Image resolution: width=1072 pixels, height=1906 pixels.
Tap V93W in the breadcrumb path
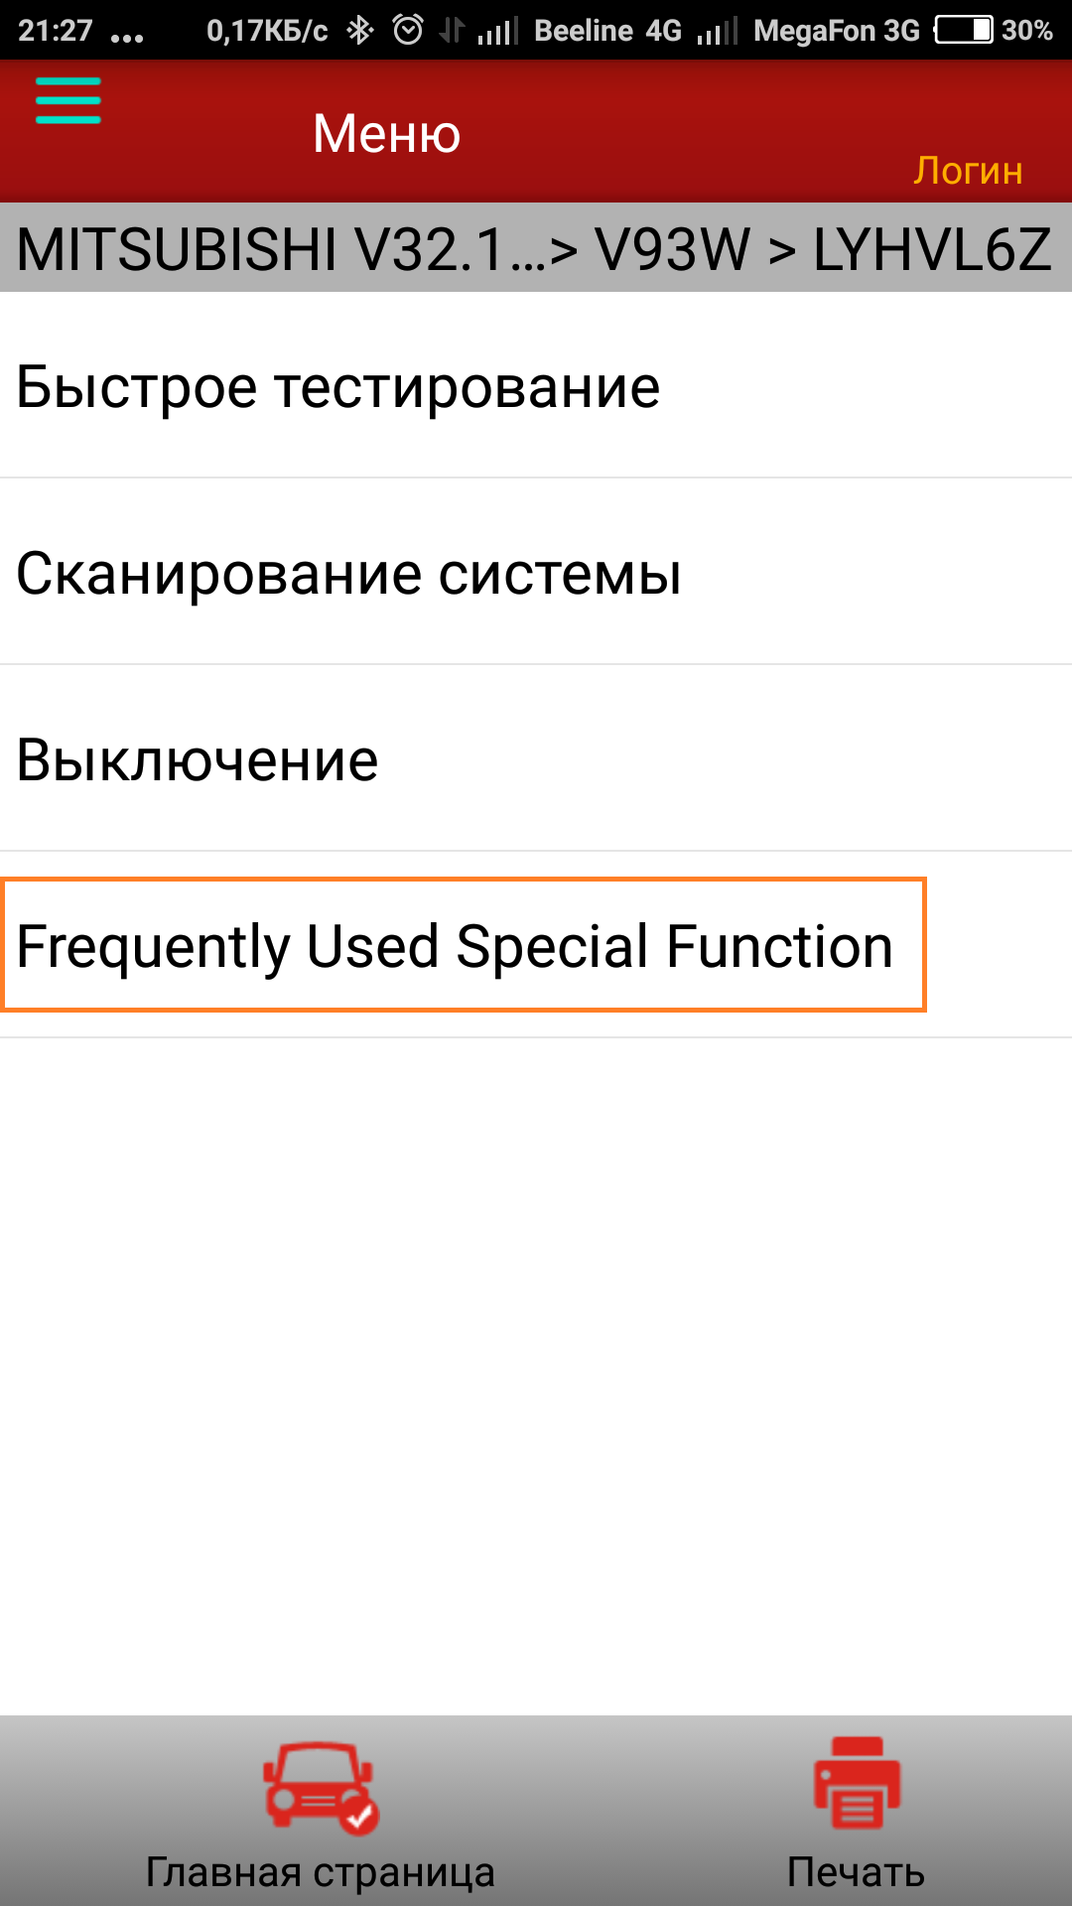click(672, 248)
